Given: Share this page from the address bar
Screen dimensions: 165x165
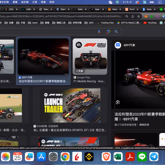Looking at the screenshot, I should [133, 16].
